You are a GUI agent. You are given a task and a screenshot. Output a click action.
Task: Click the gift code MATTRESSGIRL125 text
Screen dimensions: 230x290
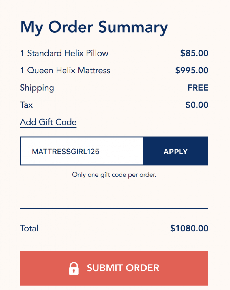[x=66, y=151]
